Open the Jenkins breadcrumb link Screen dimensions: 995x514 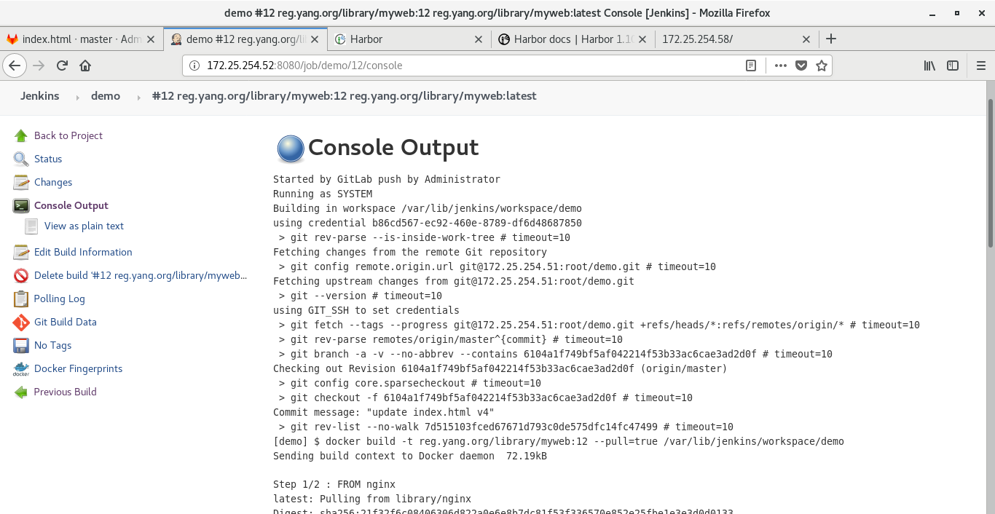tap(39, 96)
